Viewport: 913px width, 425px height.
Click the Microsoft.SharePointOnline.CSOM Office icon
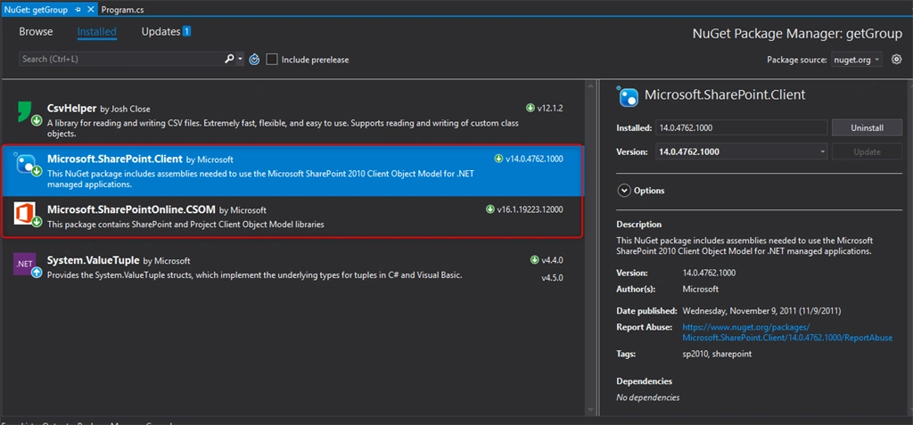(x=26, y=213)
